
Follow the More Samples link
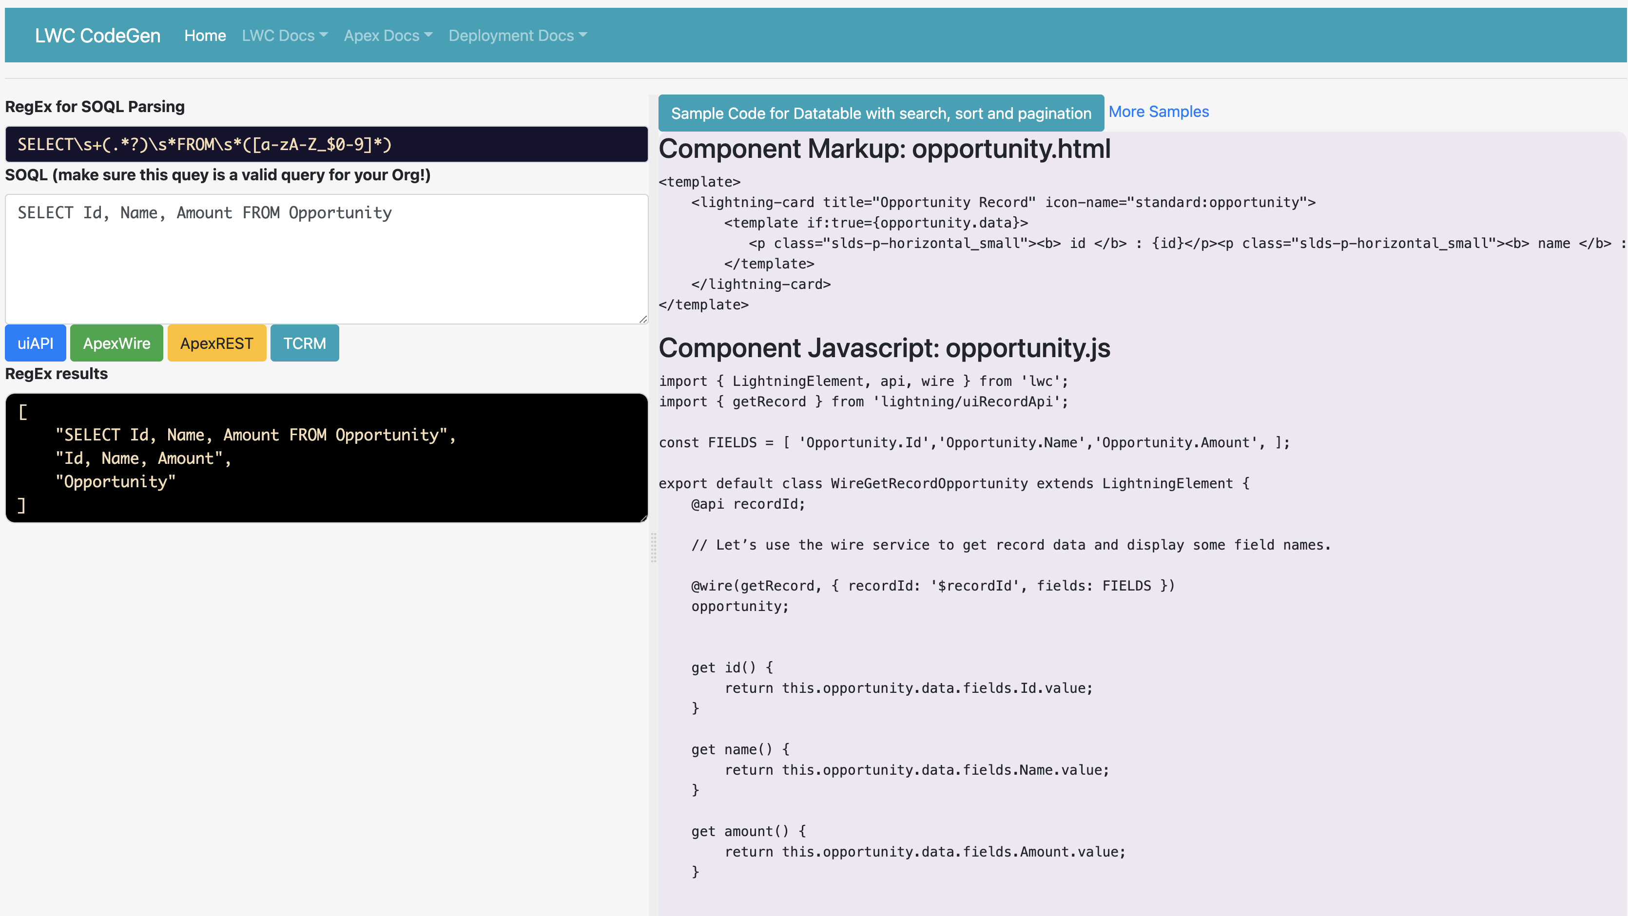tap(1158, 112)
